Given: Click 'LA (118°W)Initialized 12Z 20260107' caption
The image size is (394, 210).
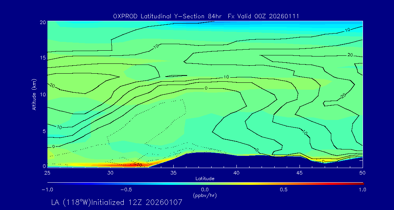Looking at the screenshot, I should point(116,202).
